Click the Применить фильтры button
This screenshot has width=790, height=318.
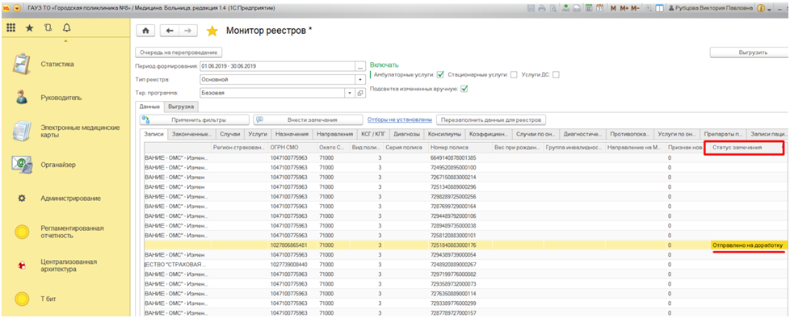click(195, 119)
